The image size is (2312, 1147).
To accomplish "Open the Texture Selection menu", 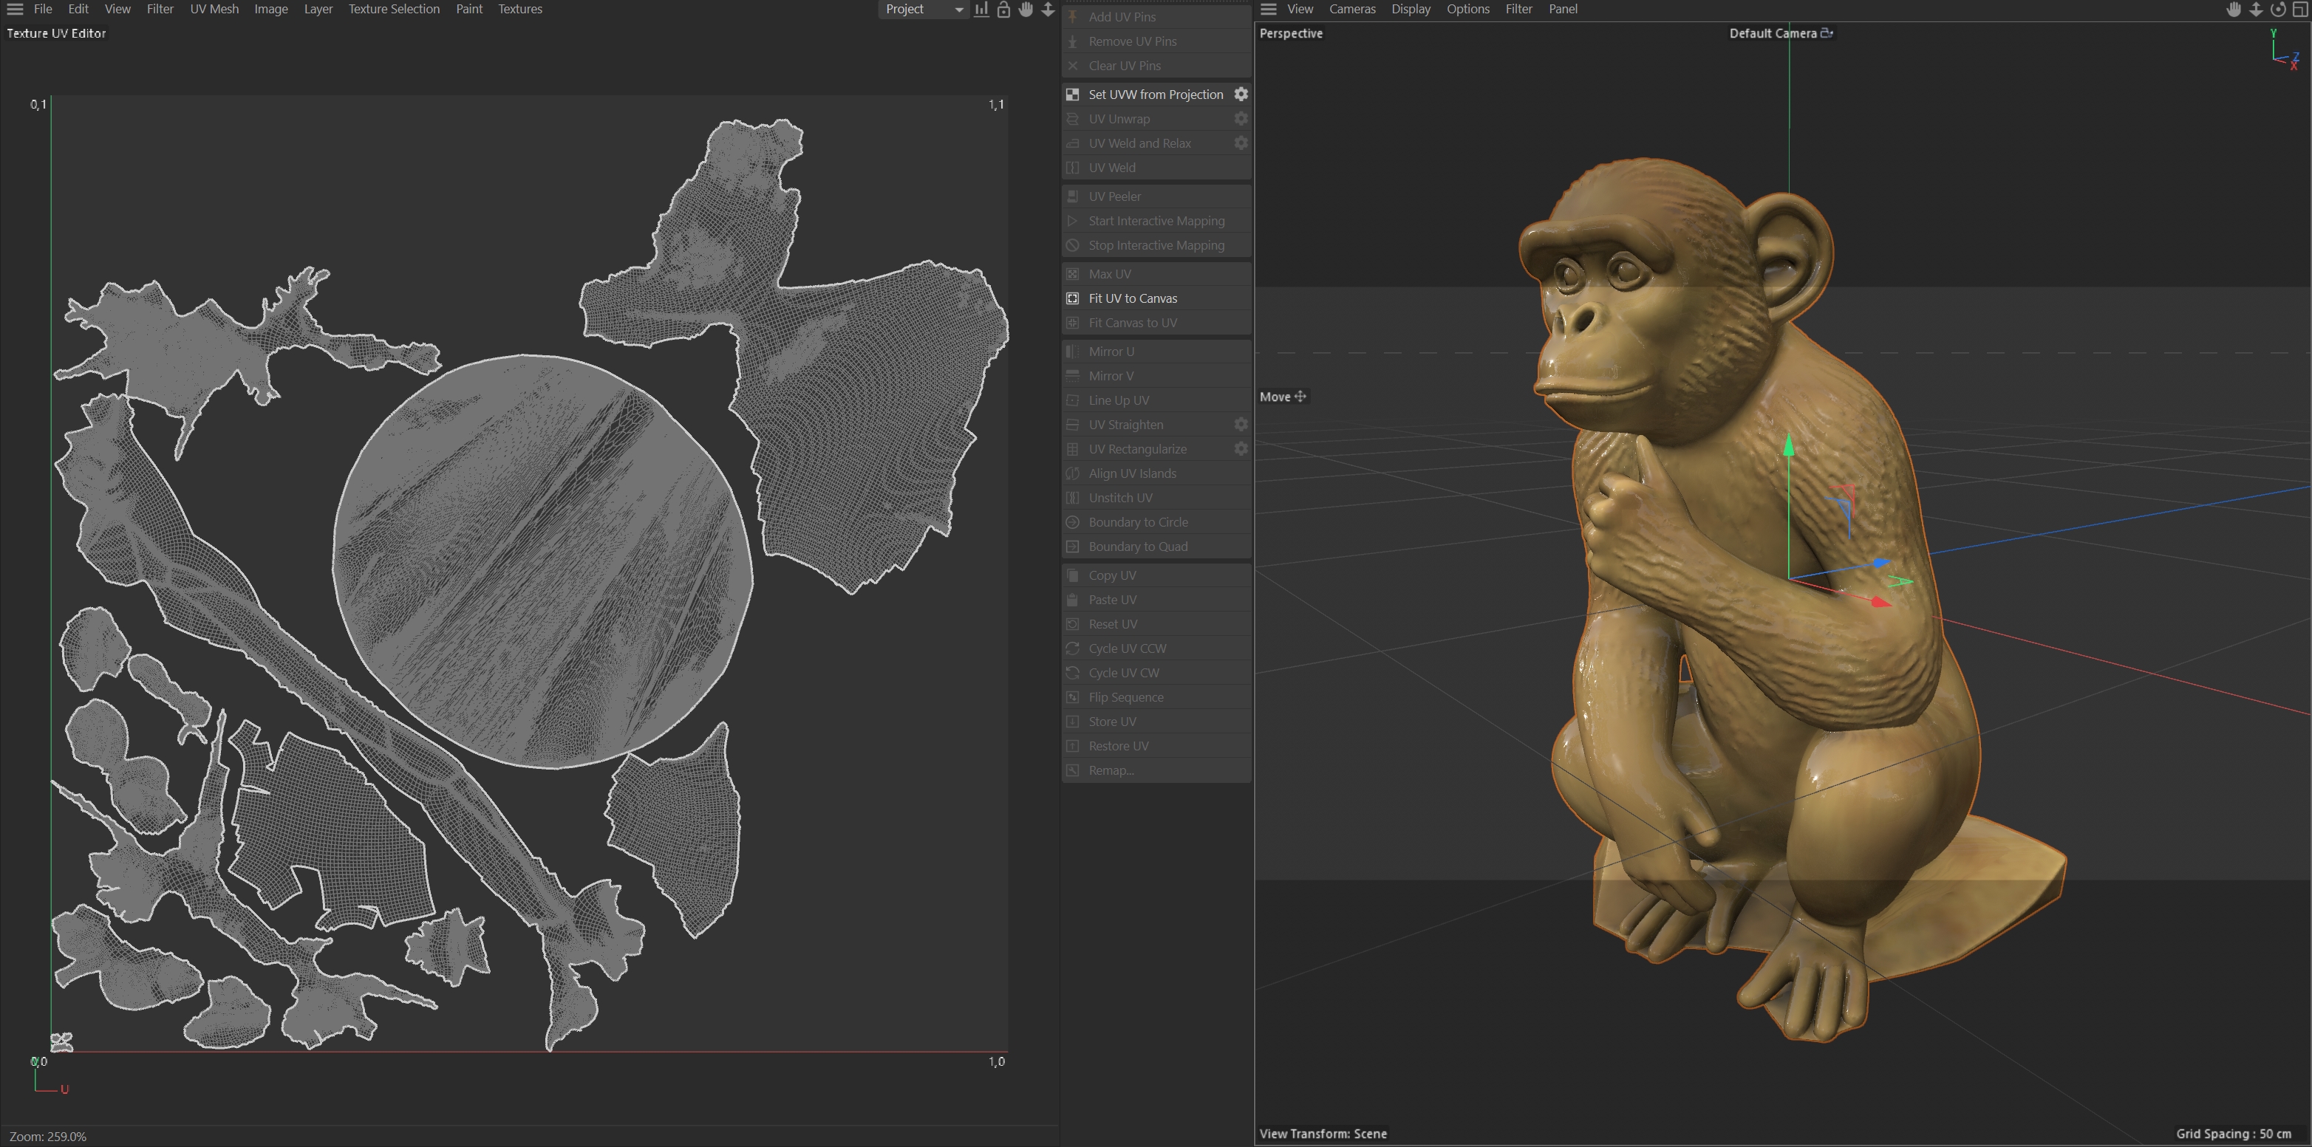I will [x=393, y=9].
